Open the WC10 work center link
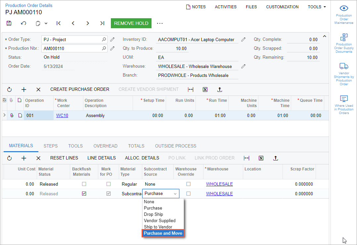Screen dimensions: 357x245 [x=62, y=116]
